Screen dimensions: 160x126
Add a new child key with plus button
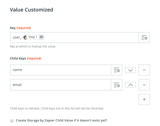[144, 99]
